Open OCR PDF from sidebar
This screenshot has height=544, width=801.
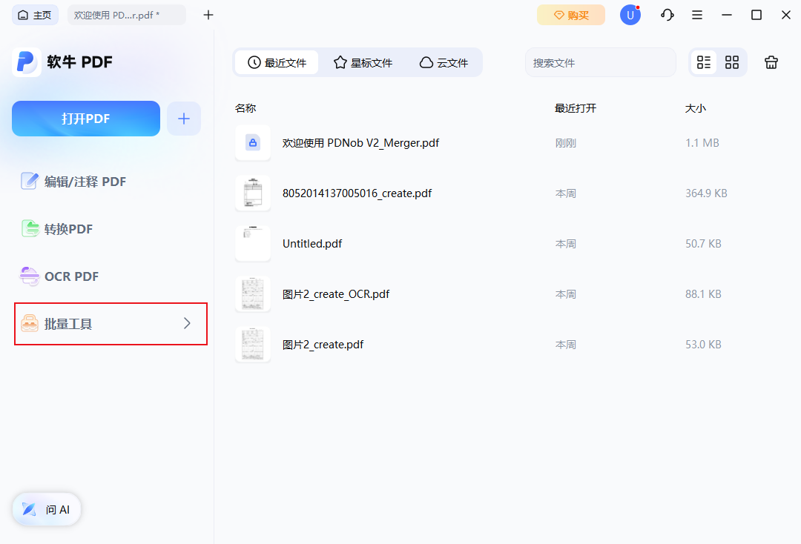click(x=59, y=276)
